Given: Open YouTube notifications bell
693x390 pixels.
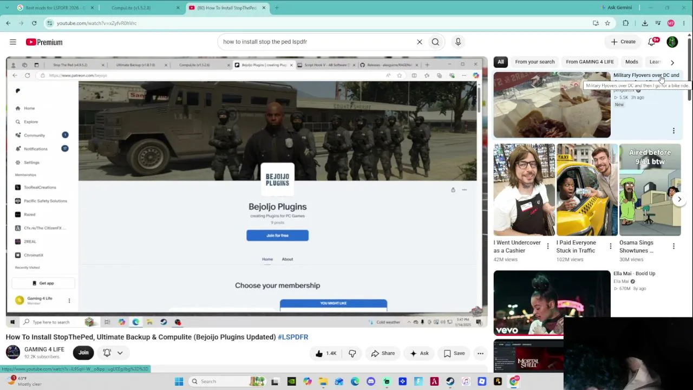Looking at the screenshot, I should coord(652,42).
